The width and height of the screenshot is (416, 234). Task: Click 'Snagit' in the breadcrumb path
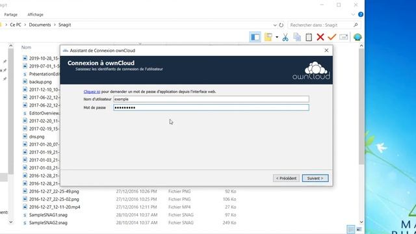[65, 25]
